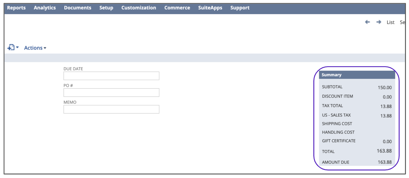Go to the Customization menu
This screenshot has width=409, height=178.
point(139,8)
